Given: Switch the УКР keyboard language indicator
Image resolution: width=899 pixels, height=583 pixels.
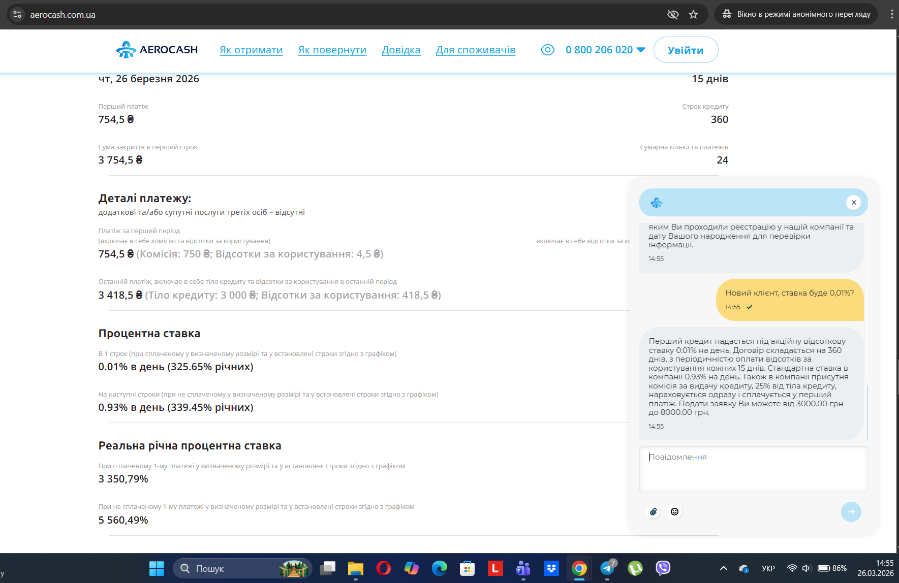Looking at the screenshot, I should (x=768, y=568).
